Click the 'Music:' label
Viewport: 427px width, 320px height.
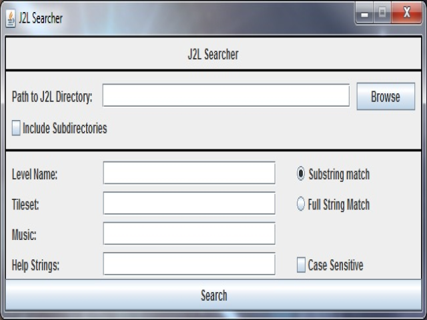[24, 235]
